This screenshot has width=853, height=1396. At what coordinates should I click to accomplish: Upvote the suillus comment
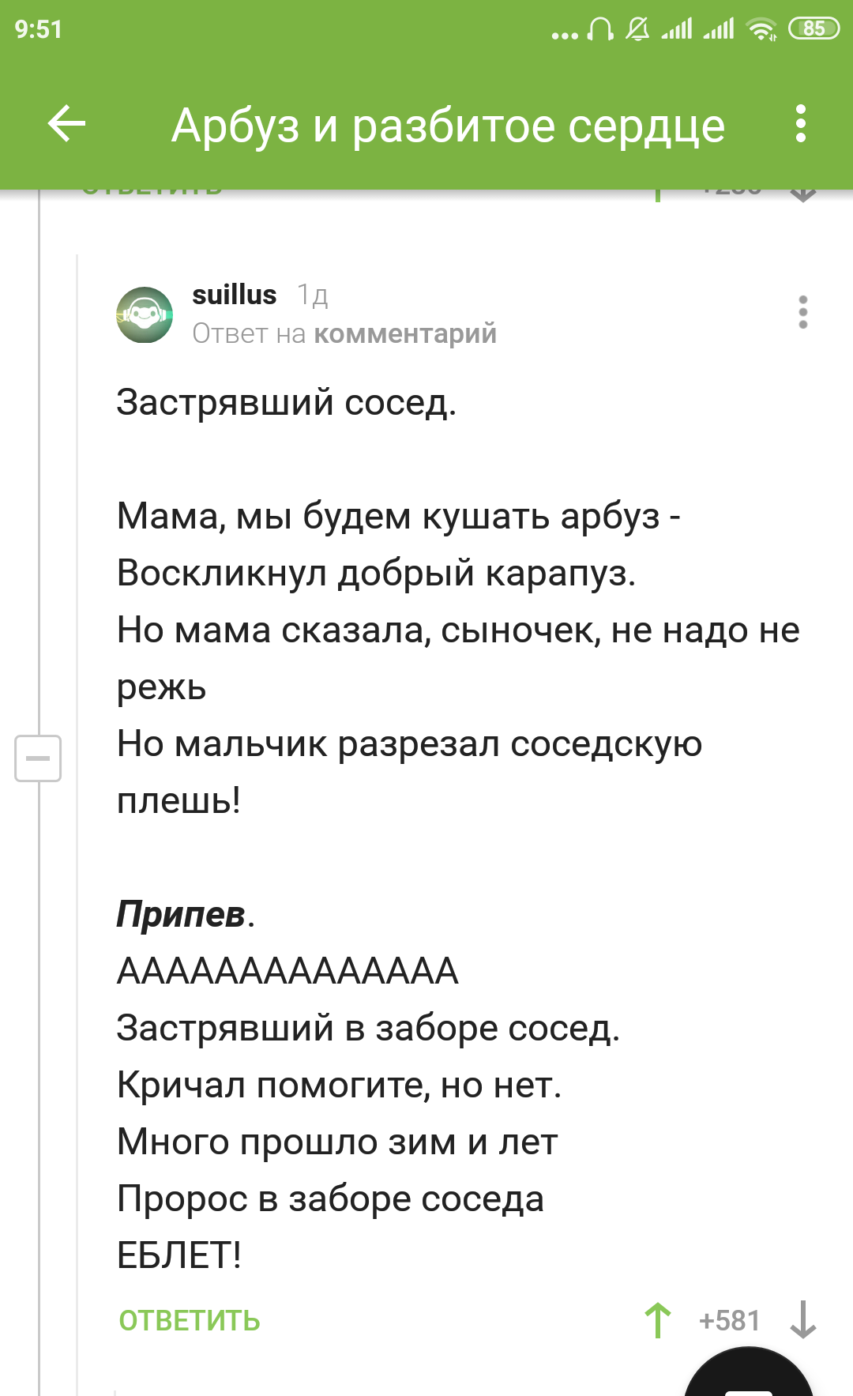click(657, 1320)
